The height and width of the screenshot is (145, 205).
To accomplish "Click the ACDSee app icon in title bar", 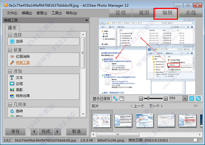I will pos(5,5).
